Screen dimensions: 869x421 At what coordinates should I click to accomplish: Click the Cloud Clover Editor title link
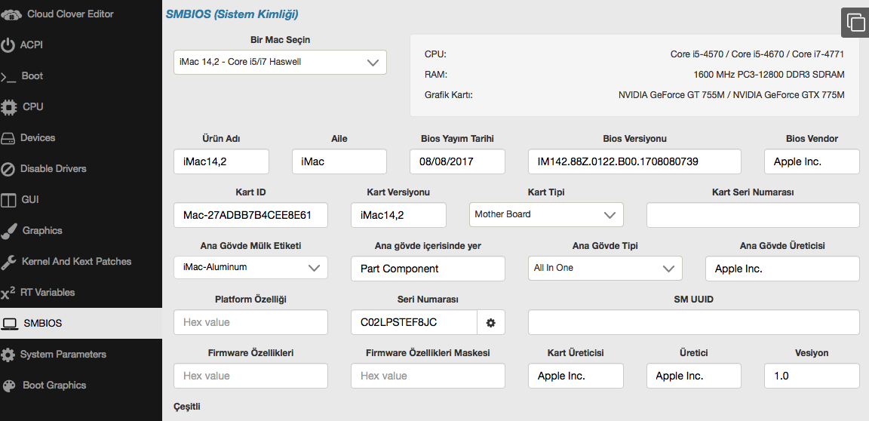coord(70,14)
